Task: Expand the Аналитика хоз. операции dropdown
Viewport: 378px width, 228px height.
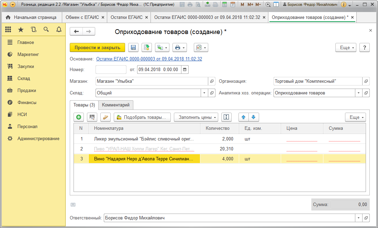Action: 358,93
